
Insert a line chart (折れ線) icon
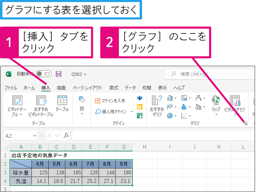point(170,107)
